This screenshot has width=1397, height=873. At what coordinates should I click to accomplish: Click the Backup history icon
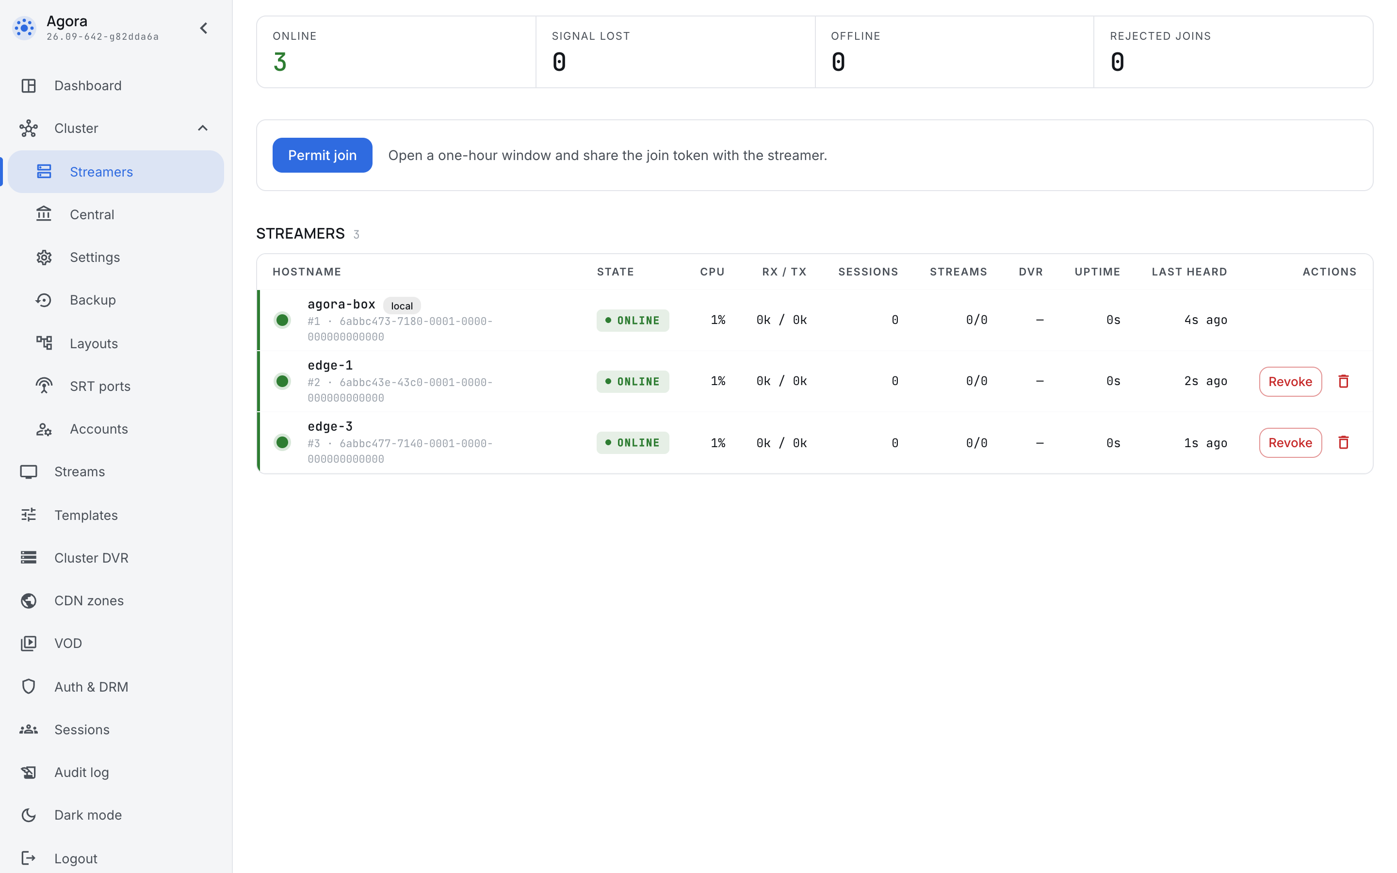tap(44, 300)
